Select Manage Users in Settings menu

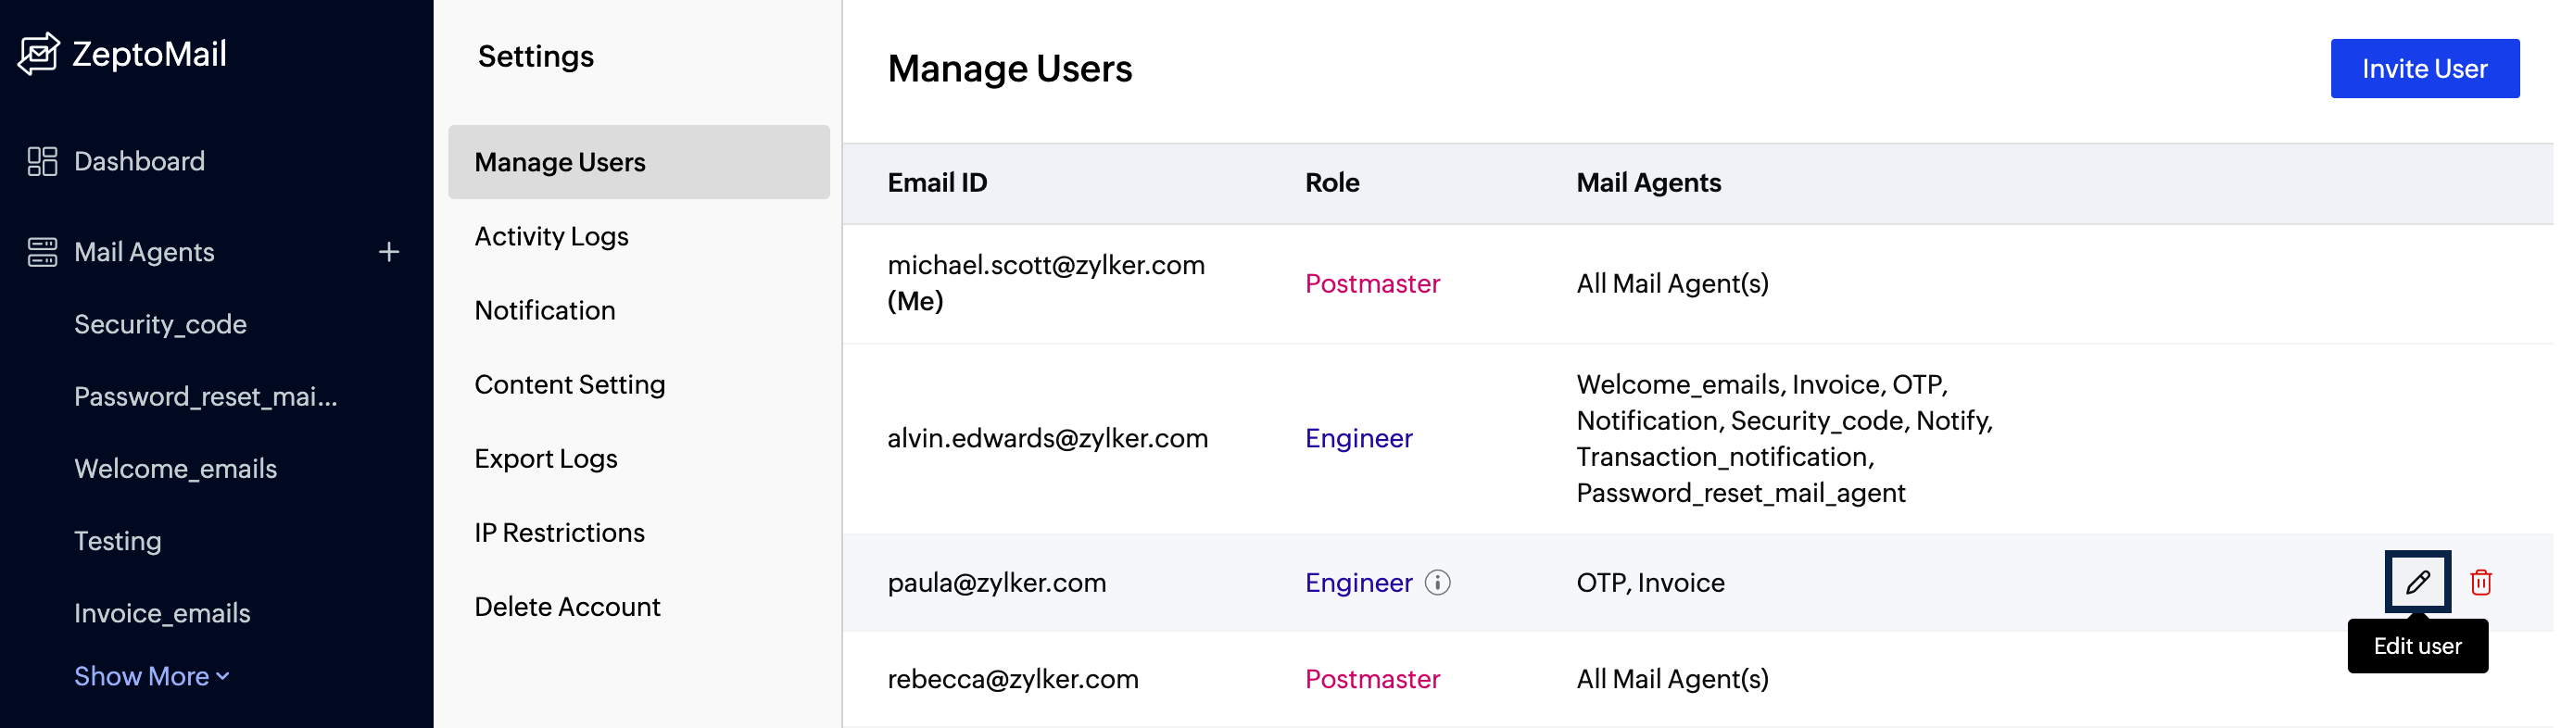point(560,162)
